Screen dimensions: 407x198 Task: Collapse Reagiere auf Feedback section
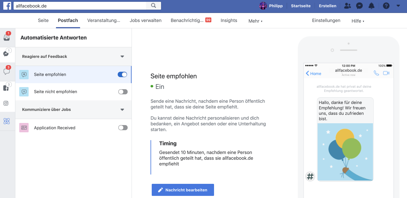tap(122, 56)
